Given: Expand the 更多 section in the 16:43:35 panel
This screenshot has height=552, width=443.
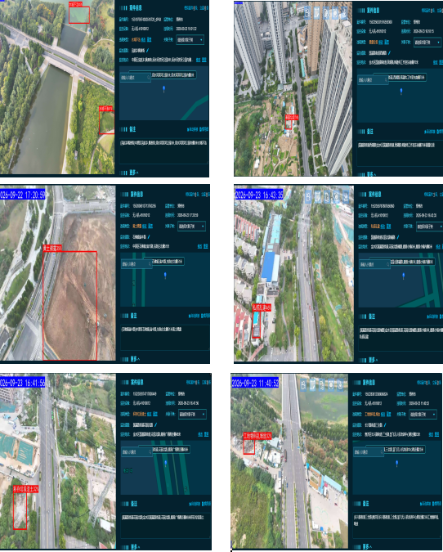Looking at the screenshot, I should (372, 360).
